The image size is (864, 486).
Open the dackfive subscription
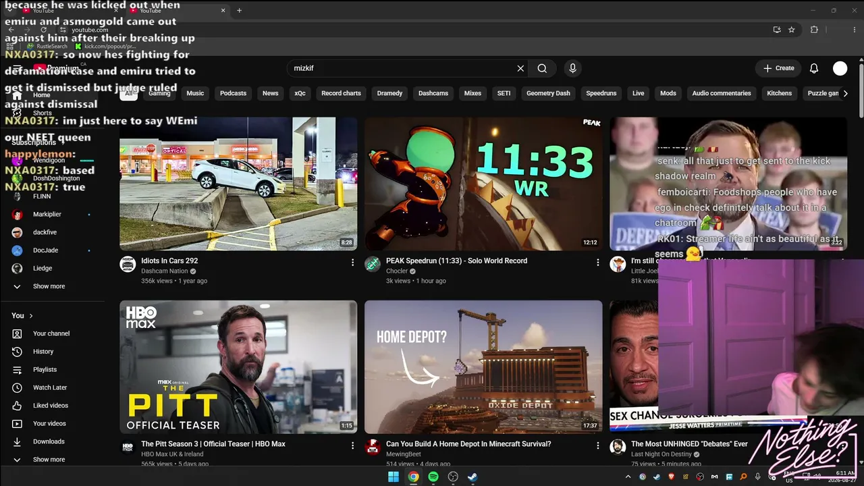point(45,232)
